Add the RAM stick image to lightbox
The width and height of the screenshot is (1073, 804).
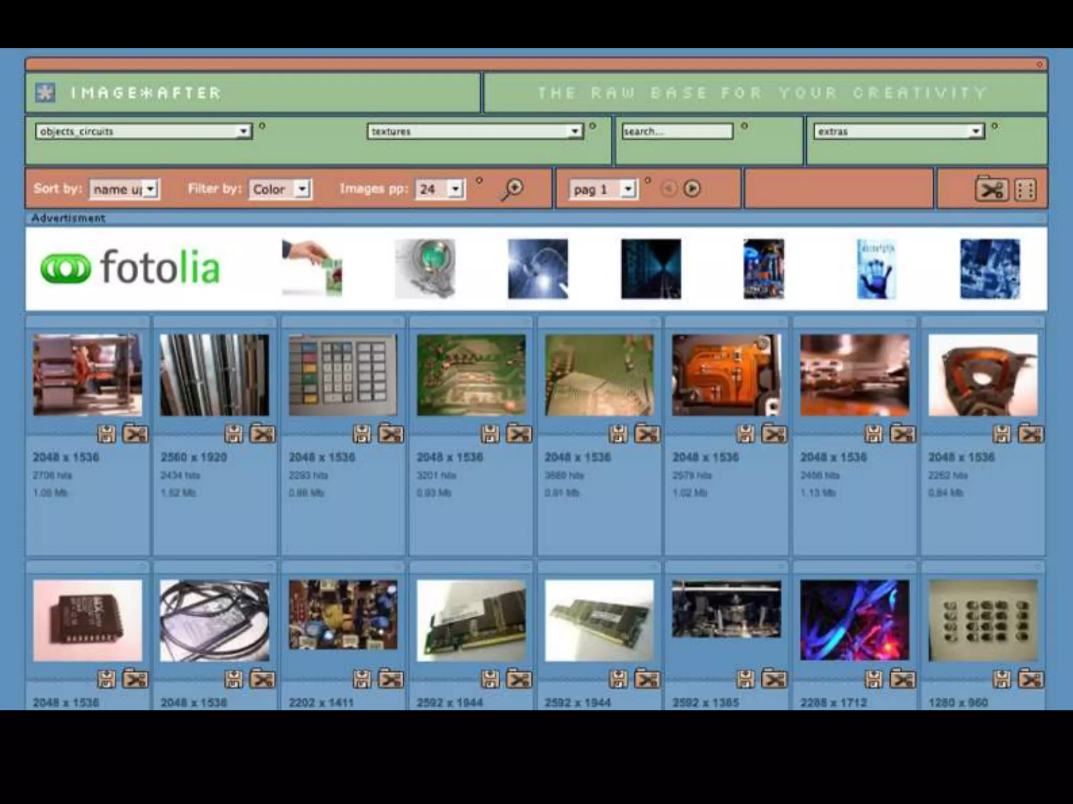click(519, 679)
